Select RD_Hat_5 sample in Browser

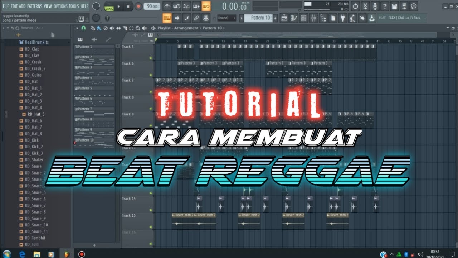[x=36, y=114]
